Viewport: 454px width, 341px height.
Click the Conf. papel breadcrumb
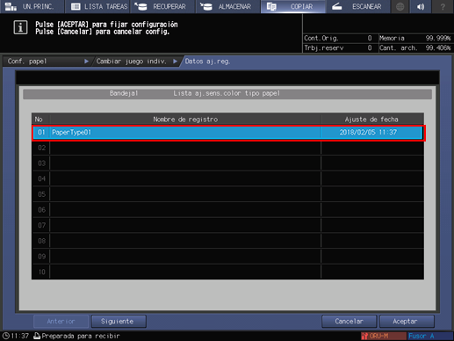(x=47, y=62)
